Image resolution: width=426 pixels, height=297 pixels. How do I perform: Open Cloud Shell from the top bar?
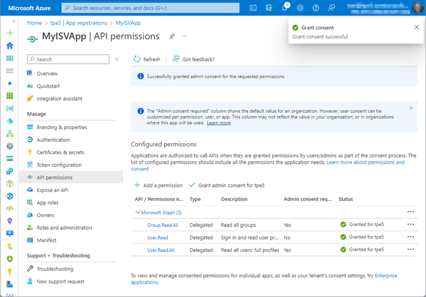(x=253, y=8)
